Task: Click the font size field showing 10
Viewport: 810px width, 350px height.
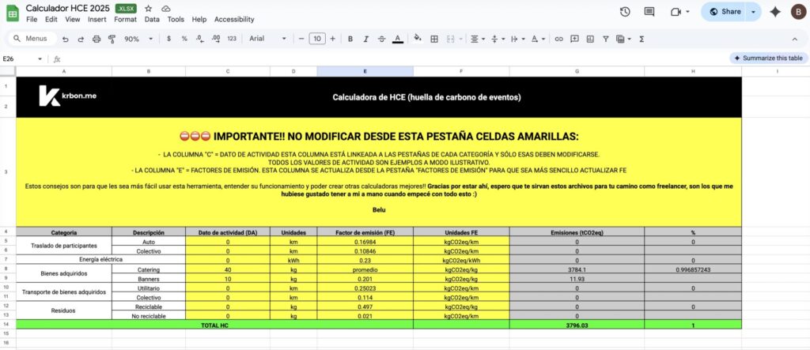Action: 317,39
